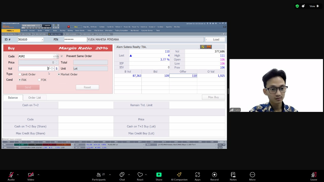Screen dimensions: 324x182
Task: Open the 0802 Sell Order tab
Action: (40, 34)
